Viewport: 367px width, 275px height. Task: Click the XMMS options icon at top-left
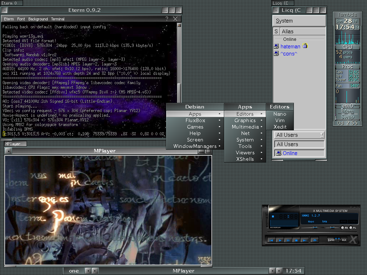pos(266,208)
